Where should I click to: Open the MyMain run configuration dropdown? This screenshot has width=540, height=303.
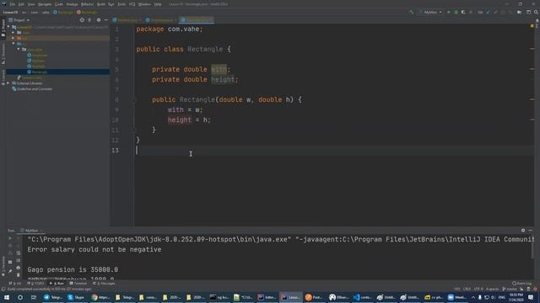click(x=430, y=12)
